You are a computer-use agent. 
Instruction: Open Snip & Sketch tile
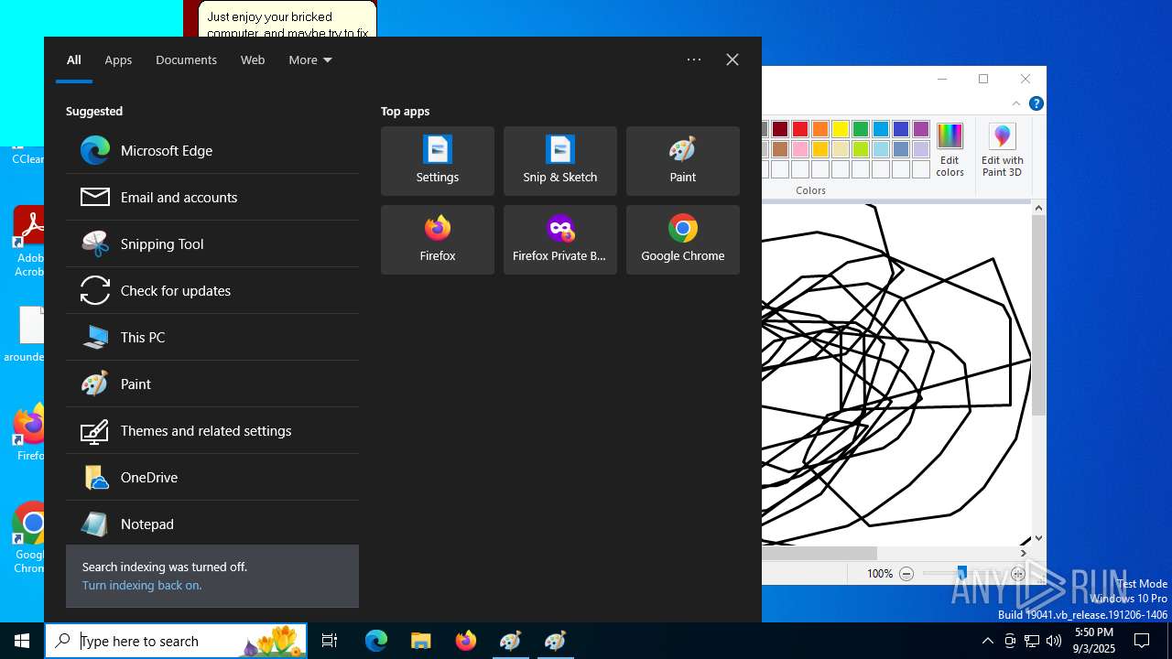[560, 161]
